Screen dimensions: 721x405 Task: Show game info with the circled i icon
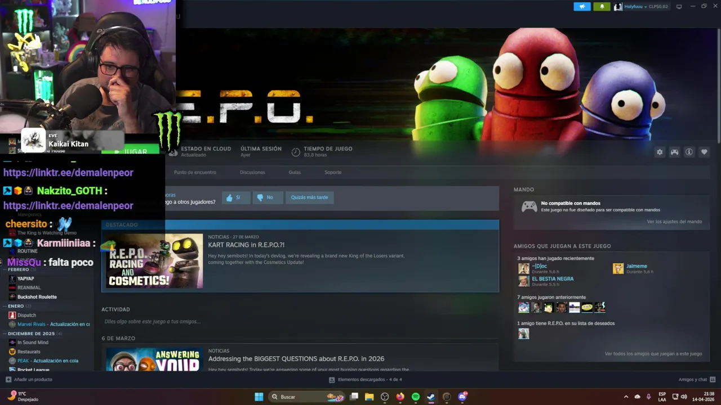[689, 152]
